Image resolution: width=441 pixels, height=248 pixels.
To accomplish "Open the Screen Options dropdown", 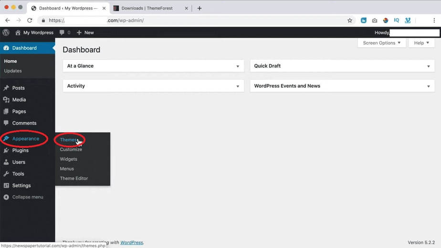I will click(382, 43).
